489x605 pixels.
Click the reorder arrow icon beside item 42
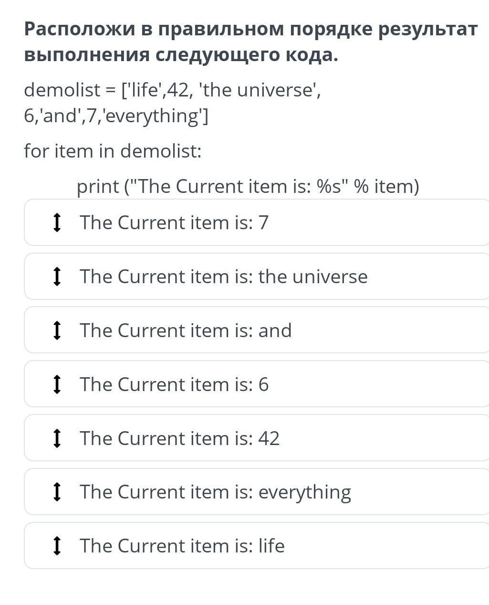[57, 438]
